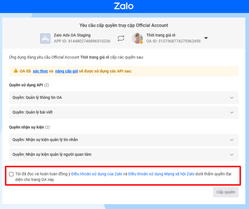Tick the terms agreement checkbox
This screenshot has height=209, width=249.
pyautogui.click(x=11, y=174)
